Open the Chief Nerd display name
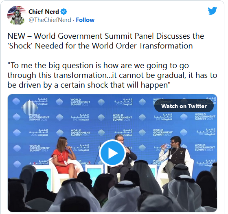Screen dimensions: 228x214 pyautogui.click(x=44, y=12)
